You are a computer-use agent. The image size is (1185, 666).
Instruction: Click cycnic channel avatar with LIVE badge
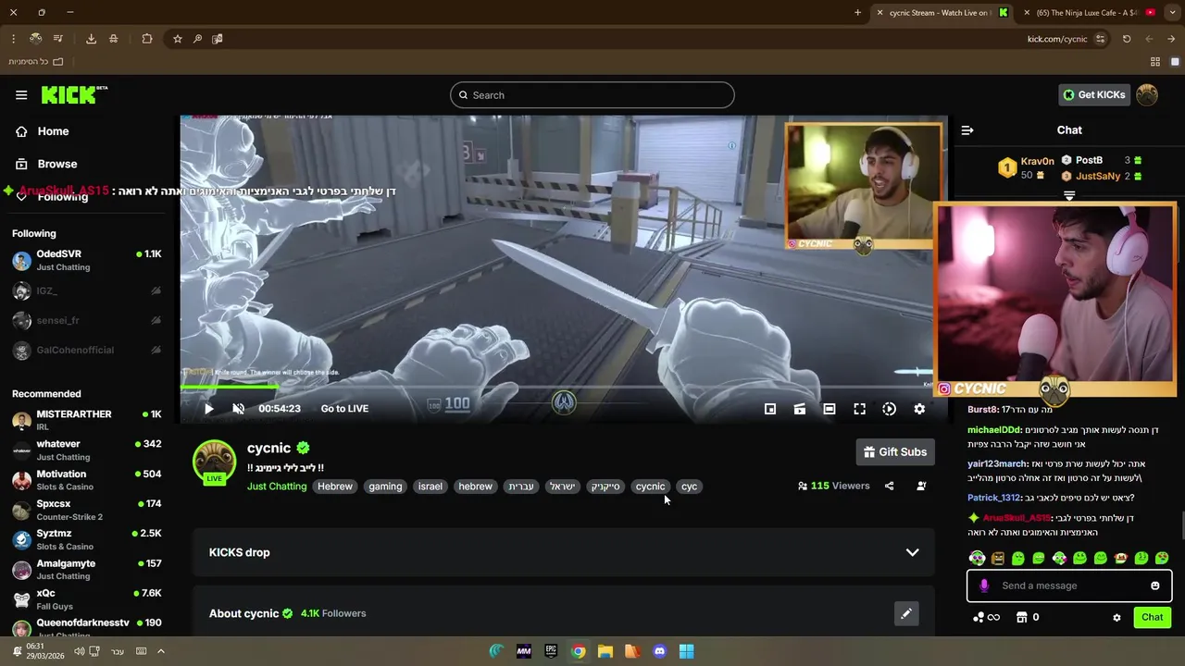[214, 462]
